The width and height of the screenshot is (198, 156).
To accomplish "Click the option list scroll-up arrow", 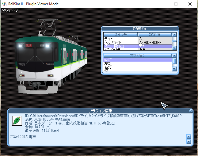I will point(174,55).
